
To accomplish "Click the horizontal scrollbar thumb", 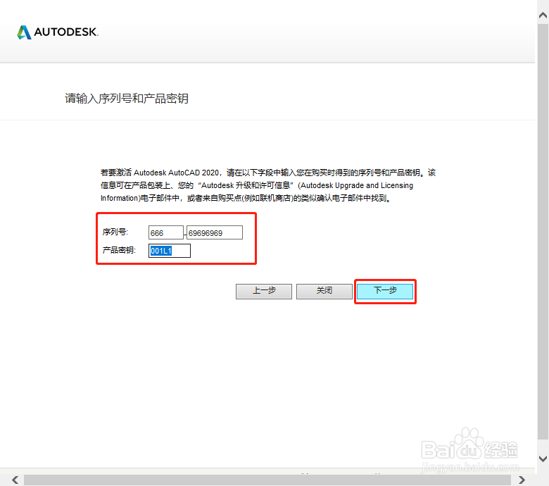I will [x=267, y=480].
